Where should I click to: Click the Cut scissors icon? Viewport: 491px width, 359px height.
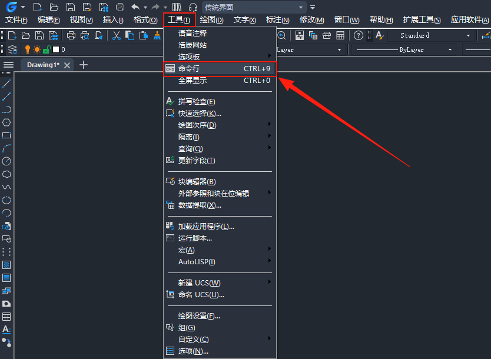point(116,35)
